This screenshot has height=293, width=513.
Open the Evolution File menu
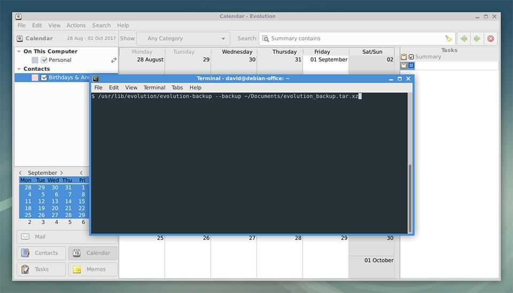[21, 26]
